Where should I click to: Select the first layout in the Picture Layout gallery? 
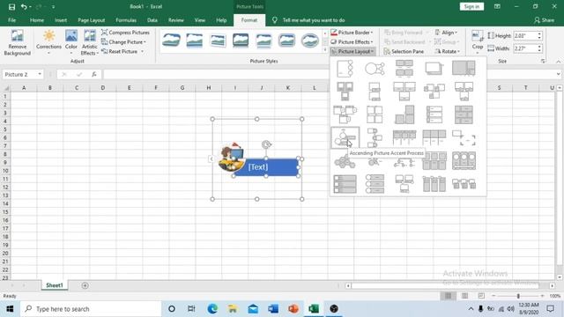(345, 69)
